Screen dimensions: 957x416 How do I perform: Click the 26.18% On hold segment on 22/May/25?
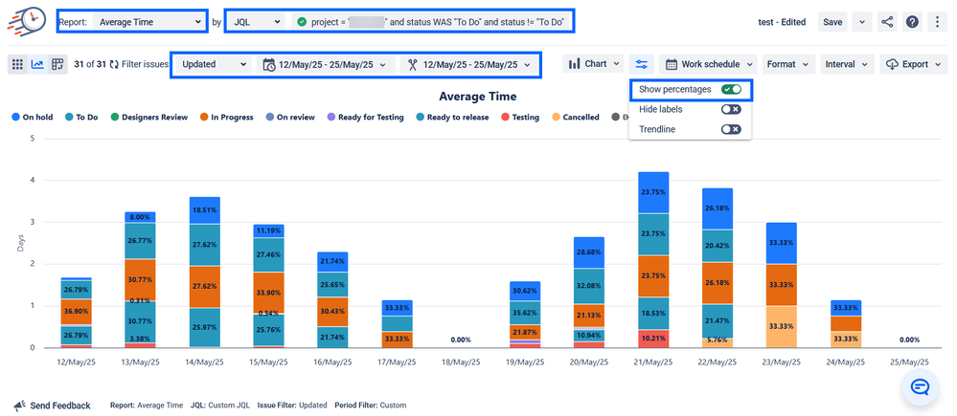pyautogui.click(x=717, y=208)
